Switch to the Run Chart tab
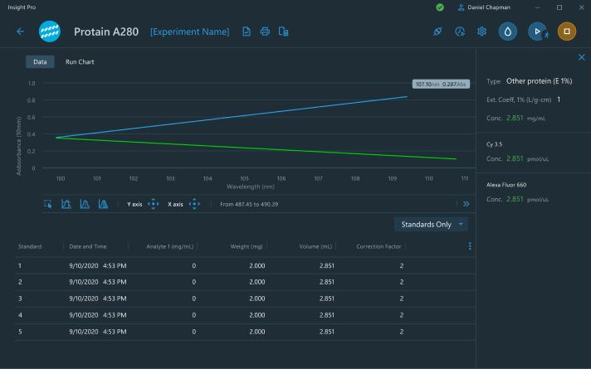Image resolution: width=591 pixels, height=369 pixels. pyautogui.click(x=80, y=62)
